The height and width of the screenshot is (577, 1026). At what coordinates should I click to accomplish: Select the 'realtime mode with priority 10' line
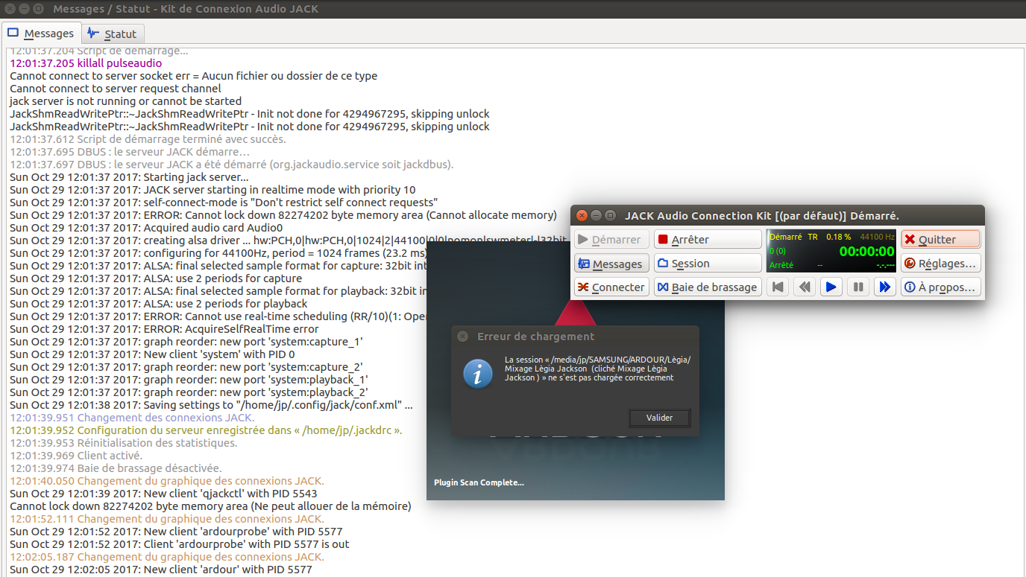[x=213, y=190]
